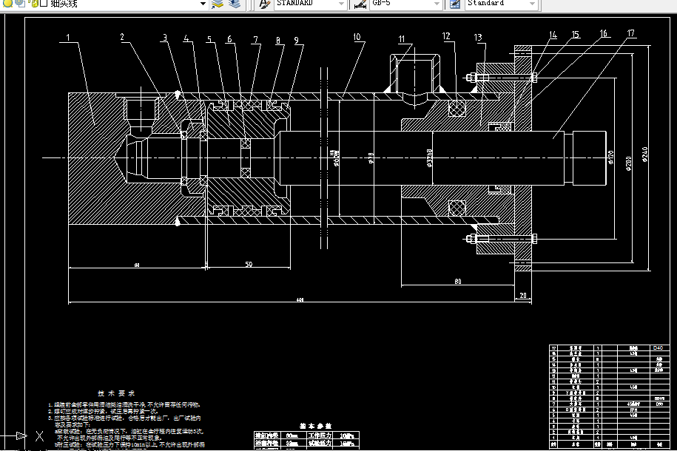Screen dimensions: 677x451
Task: Select part balloon number 1
Action: (x=68, y=38)
